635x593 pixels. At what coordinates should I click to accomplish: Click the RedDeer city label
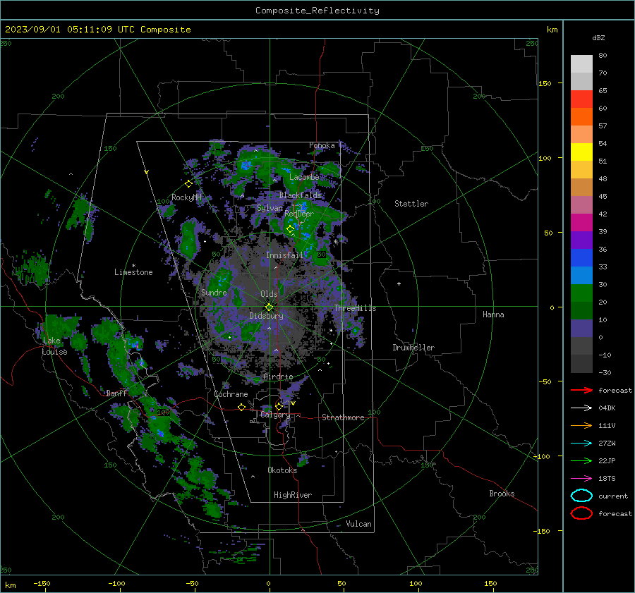[299, 214]
